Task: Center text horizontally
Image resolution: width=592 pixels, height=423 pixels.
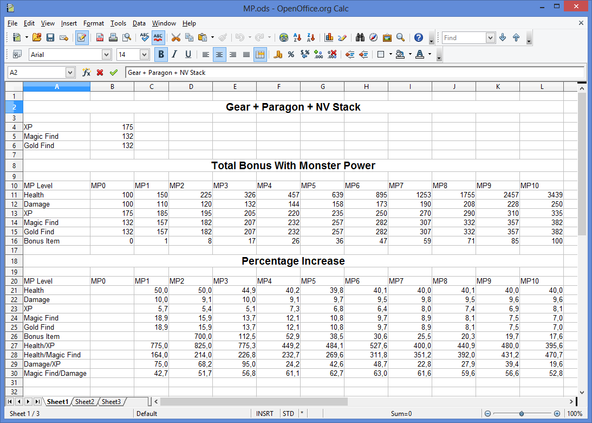Action: tap(219, 54)
